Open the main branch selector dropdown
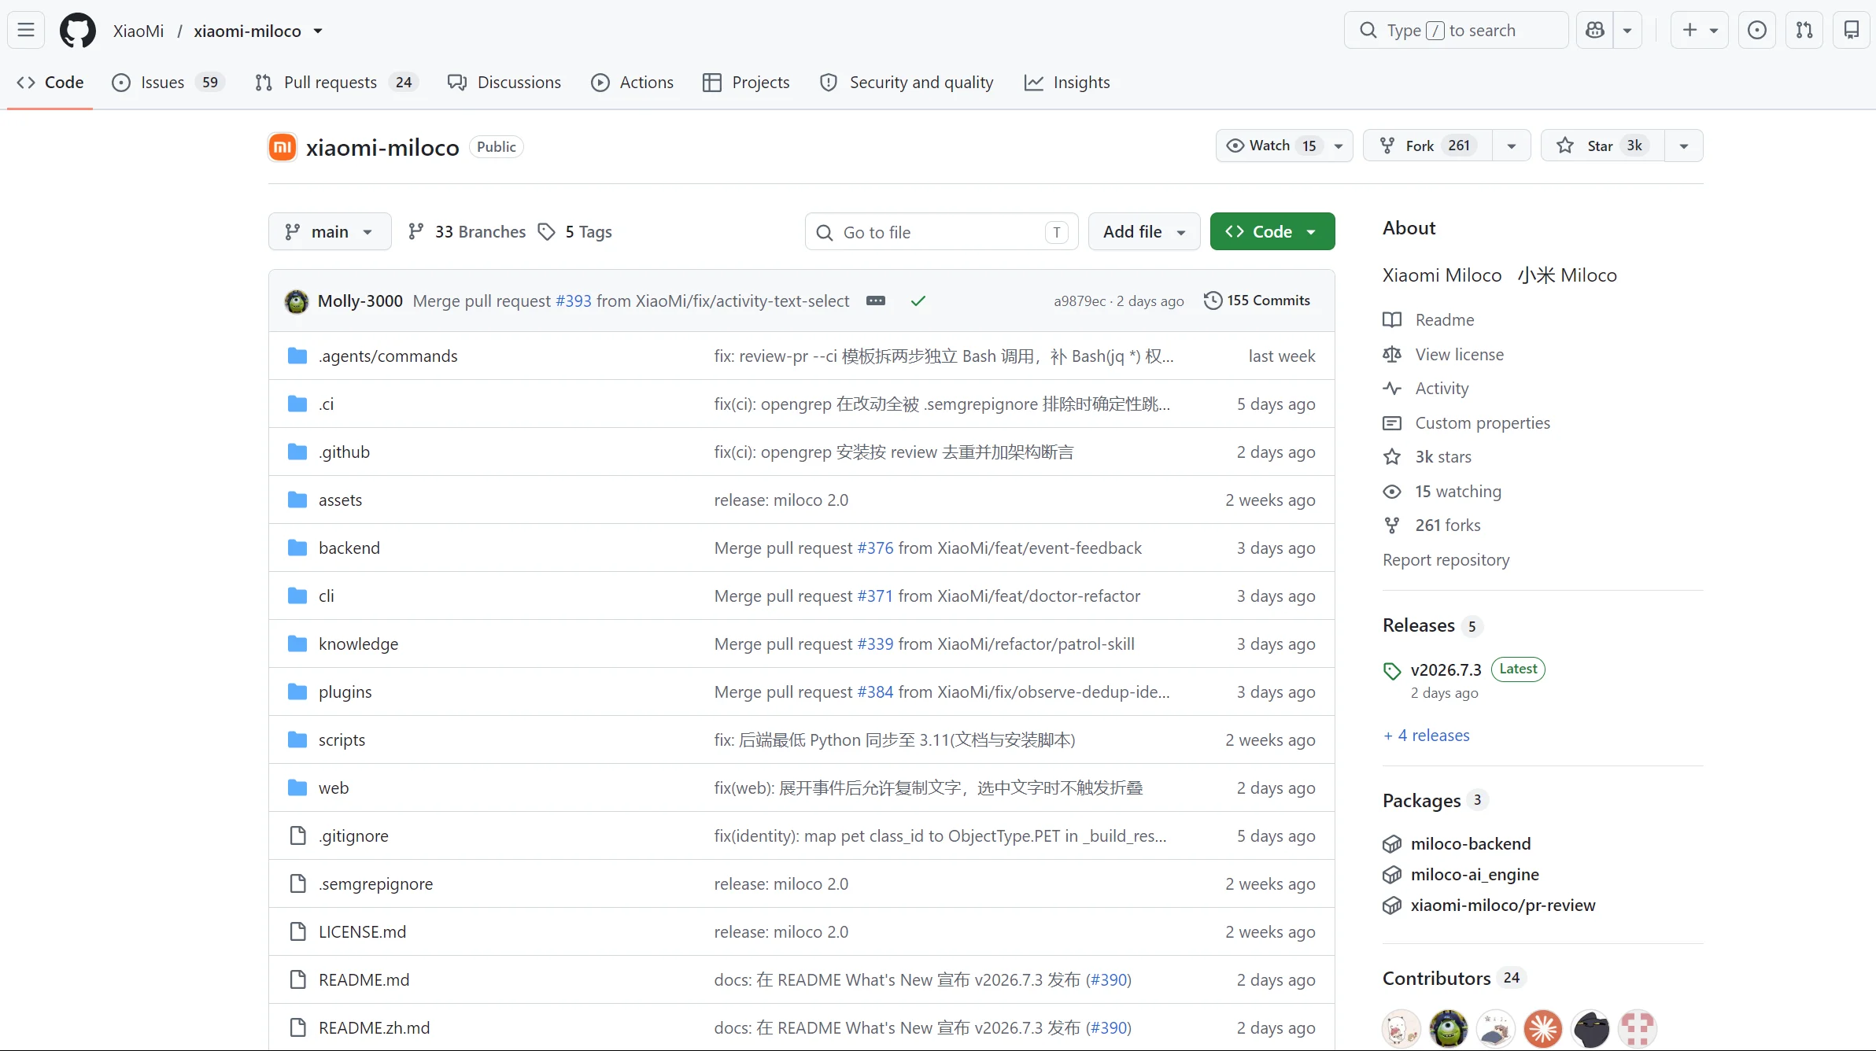 pyautogui.click(x=330, y=232)
